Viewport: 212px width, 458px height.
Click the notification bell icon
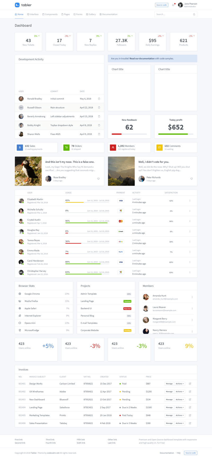point(173,5)
